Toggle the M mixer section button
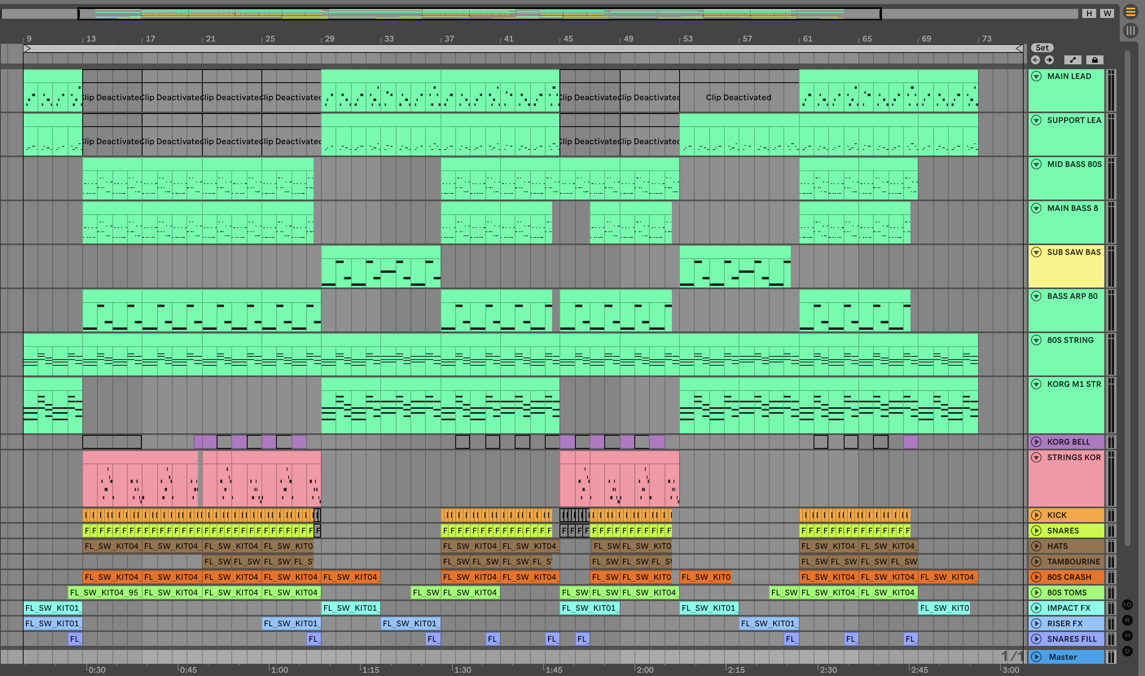 point(1127,635)
